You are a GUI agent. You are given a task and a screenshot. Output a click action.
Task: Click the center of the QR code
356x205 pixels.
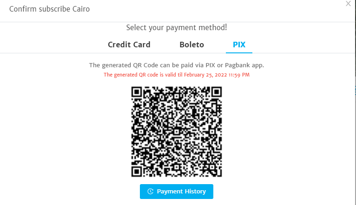[x=177, y=132]
